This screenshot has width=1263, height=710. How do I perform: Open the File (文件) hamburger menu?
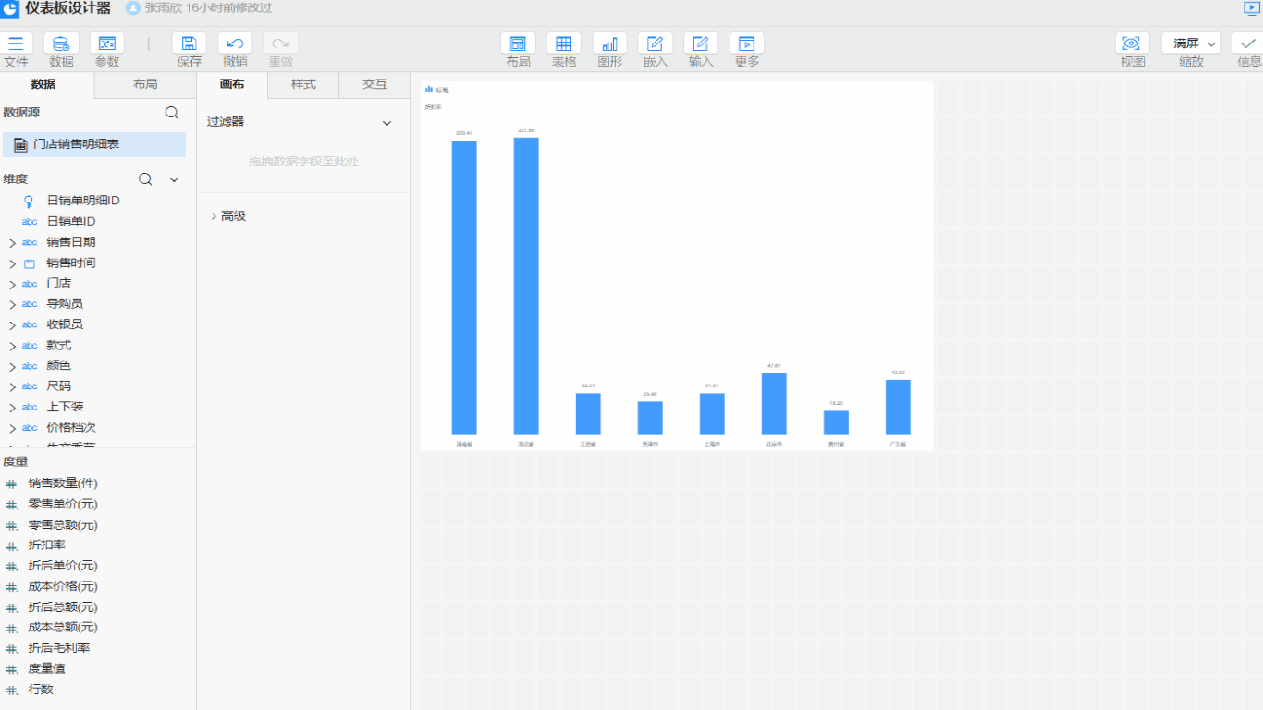click(x=16, y=43)
